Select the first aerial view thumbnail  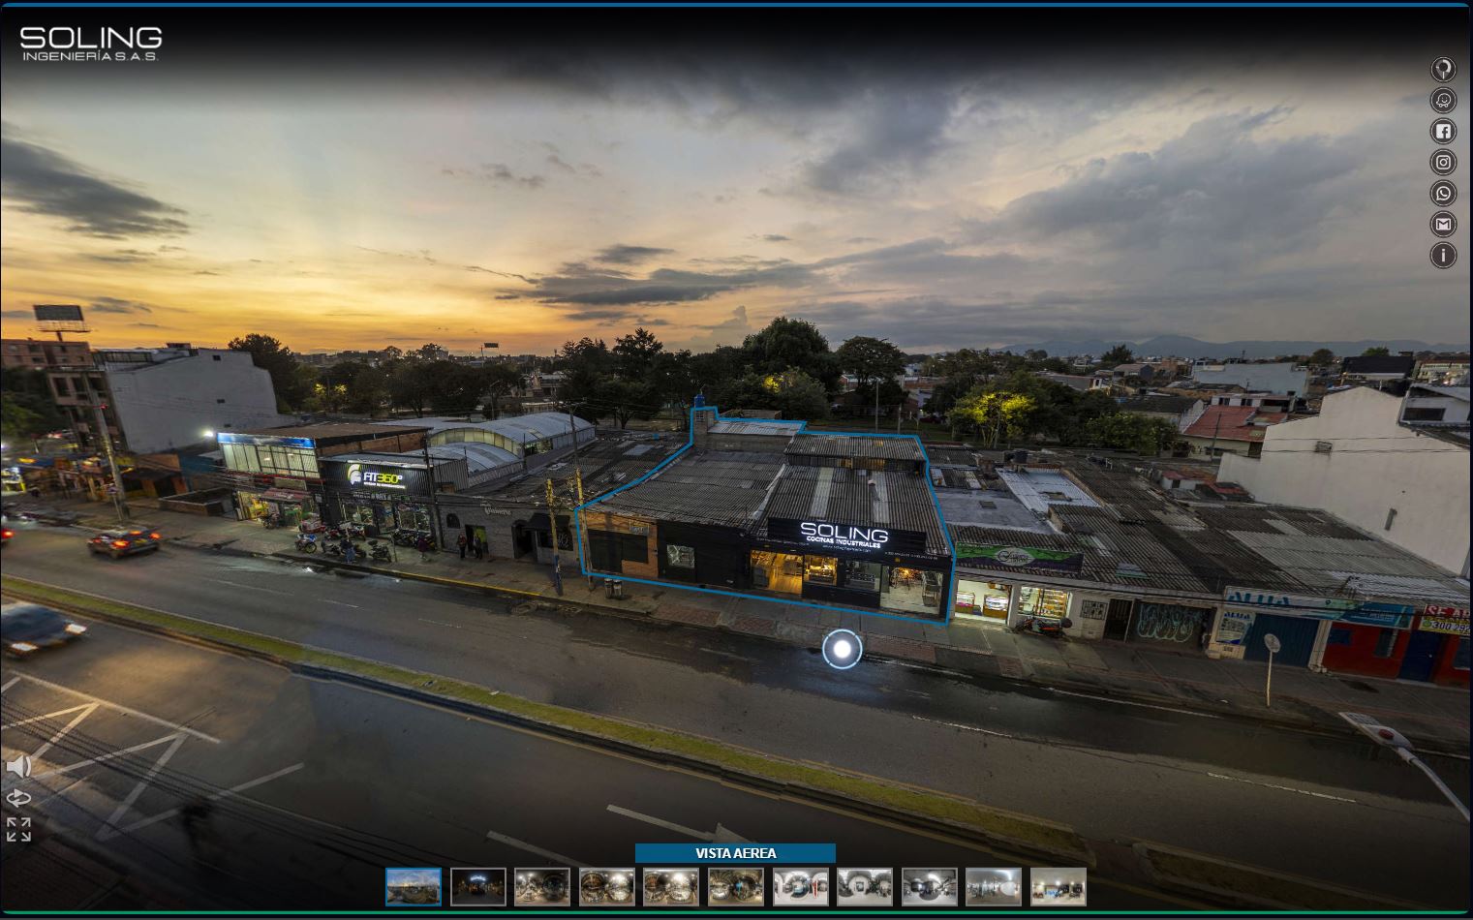414,886
